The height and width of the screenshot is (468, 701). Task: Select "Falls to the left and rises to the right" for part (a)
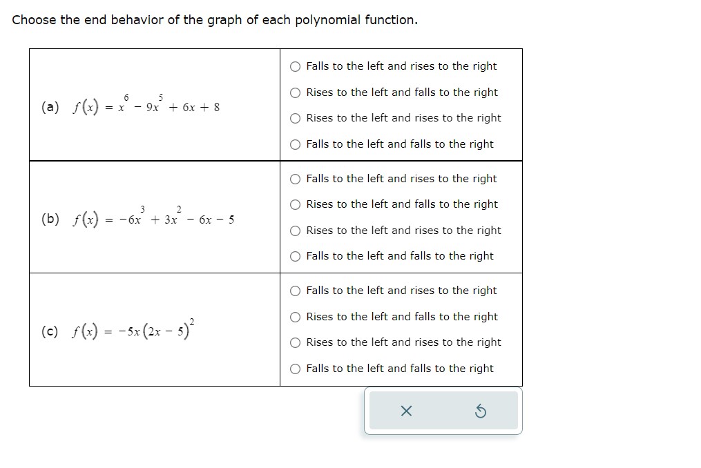[295, 66]
